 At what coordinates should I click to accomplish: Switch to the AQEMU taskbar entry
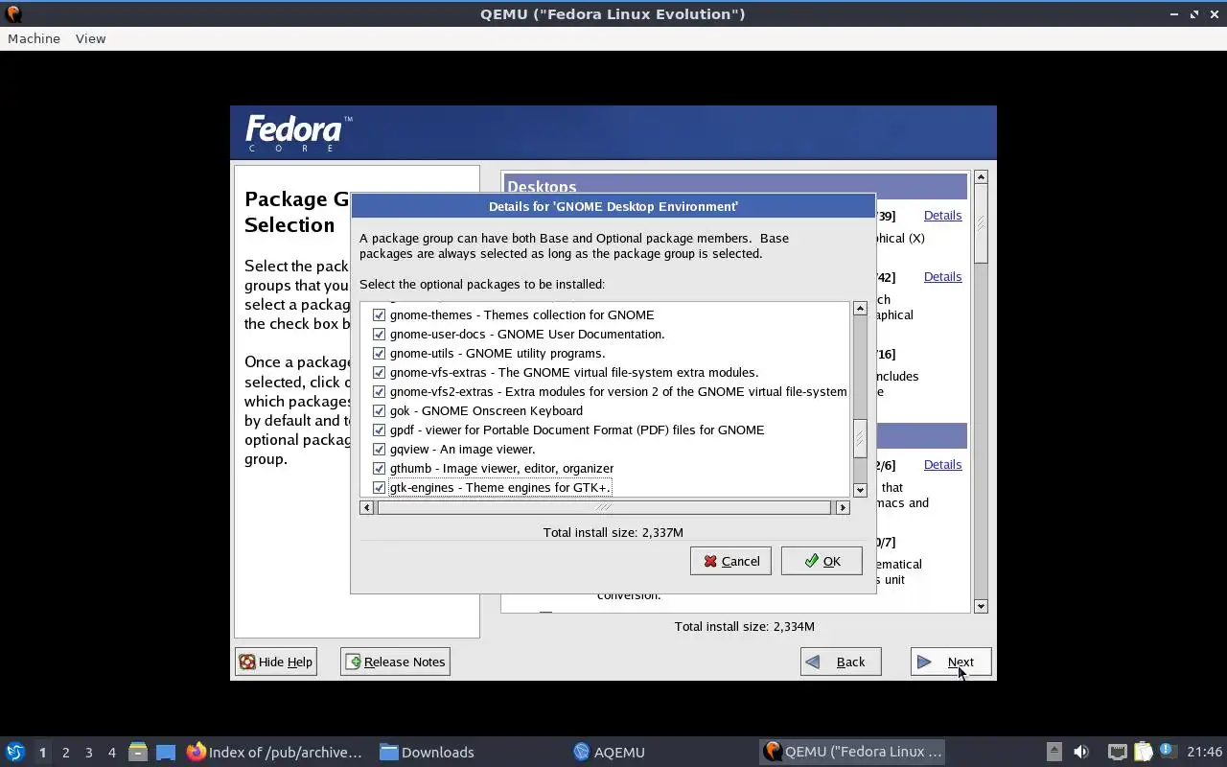[609, 752]
